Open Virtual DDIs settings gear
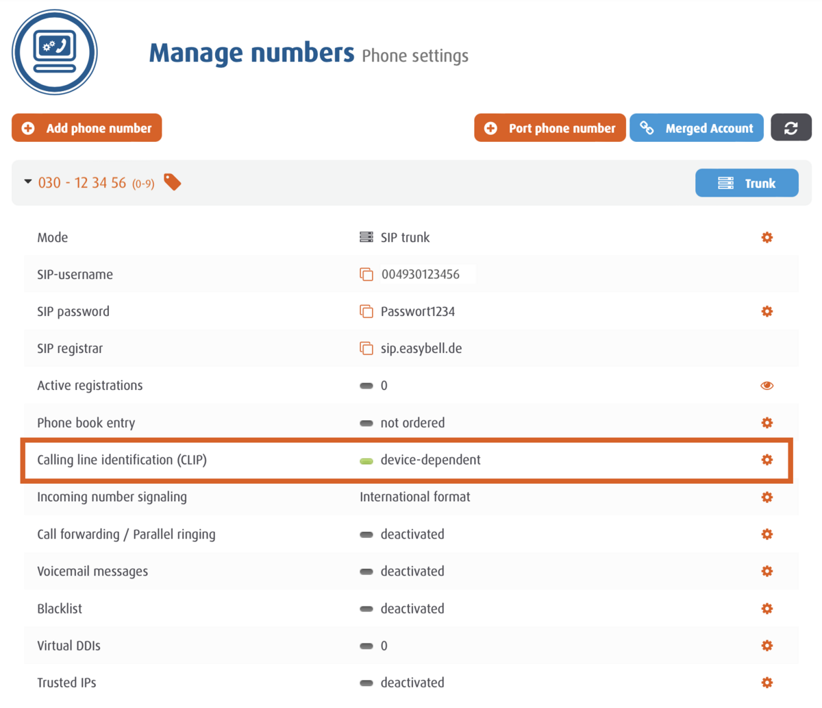 [767, 646]
